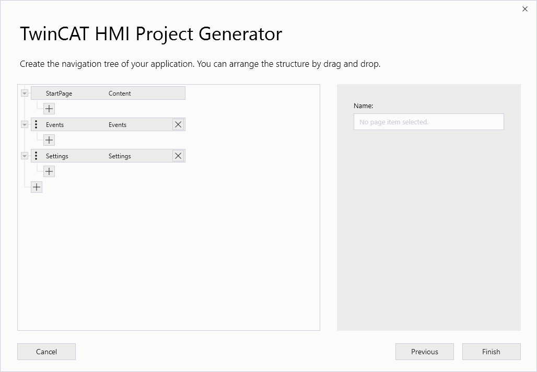Remove the Events page item

coord(178,125)
